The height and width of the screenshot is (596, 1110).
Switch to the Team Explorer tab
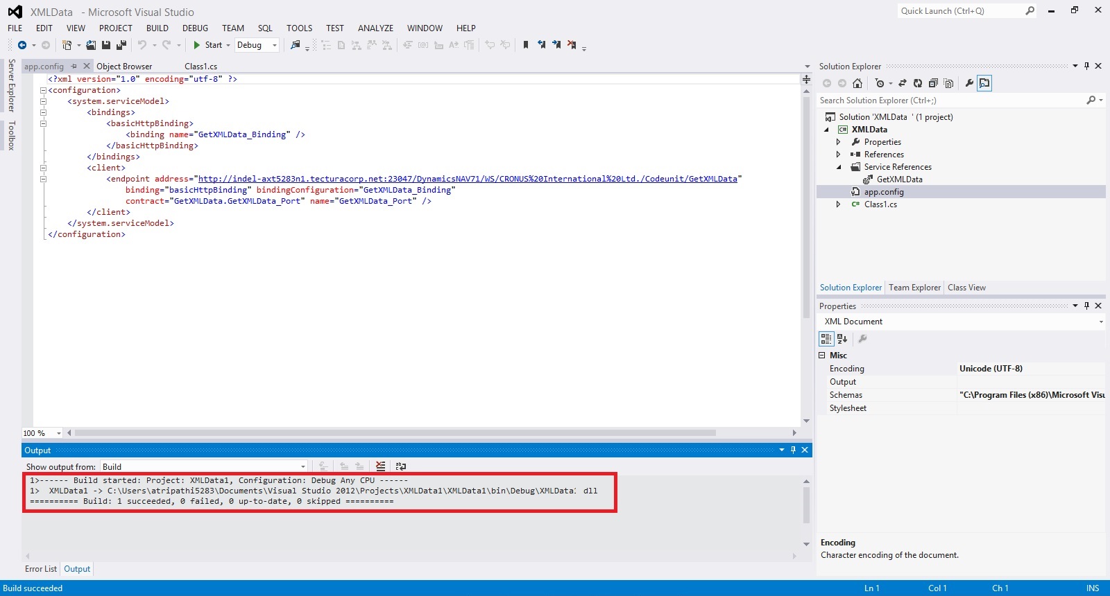click(x=914, y=288)
